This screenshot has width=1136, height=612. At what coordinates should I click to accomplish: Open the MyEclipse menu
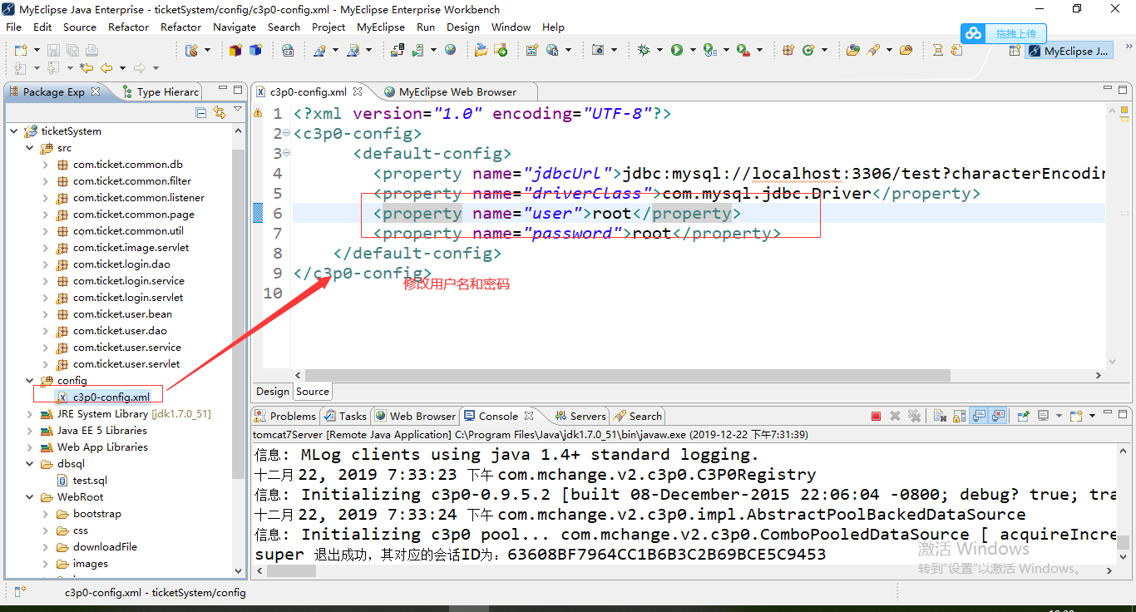tap(380, 27)
